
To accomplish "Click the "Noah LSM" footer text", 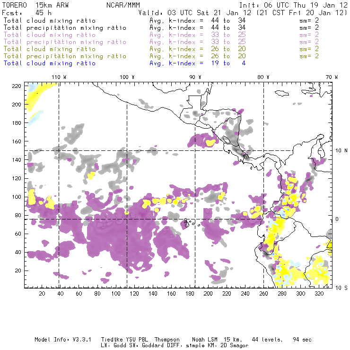I will 205,340.
